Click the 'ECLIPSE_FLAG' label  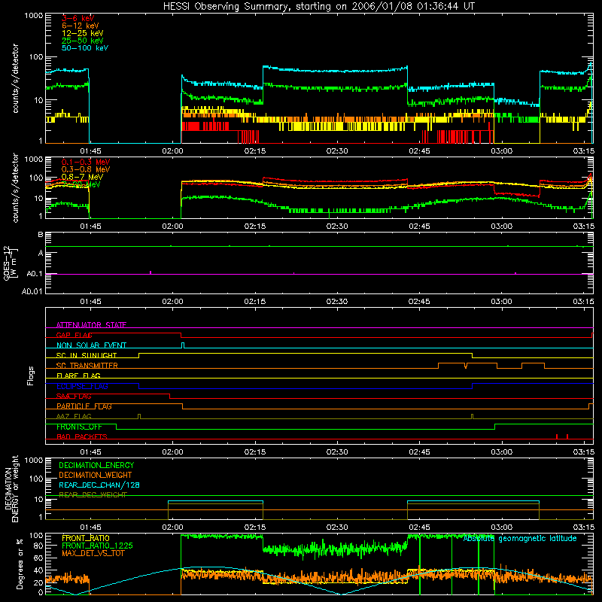tap(82, 386)
